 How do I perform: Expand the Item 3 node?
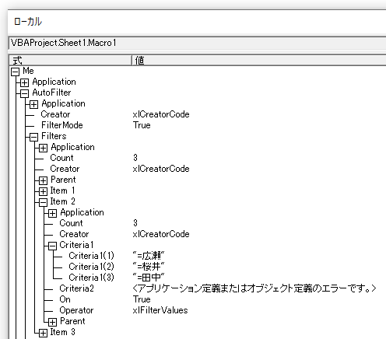coord(43,333)
